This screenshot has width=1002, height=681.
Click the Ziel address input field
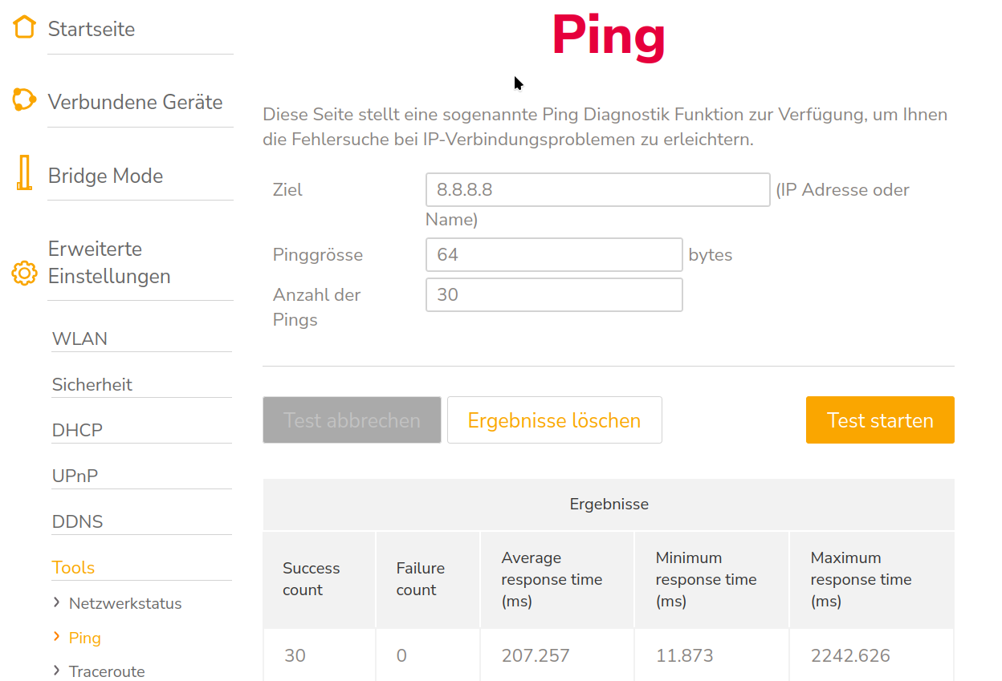pyautogui.click(x=597, y=189)
